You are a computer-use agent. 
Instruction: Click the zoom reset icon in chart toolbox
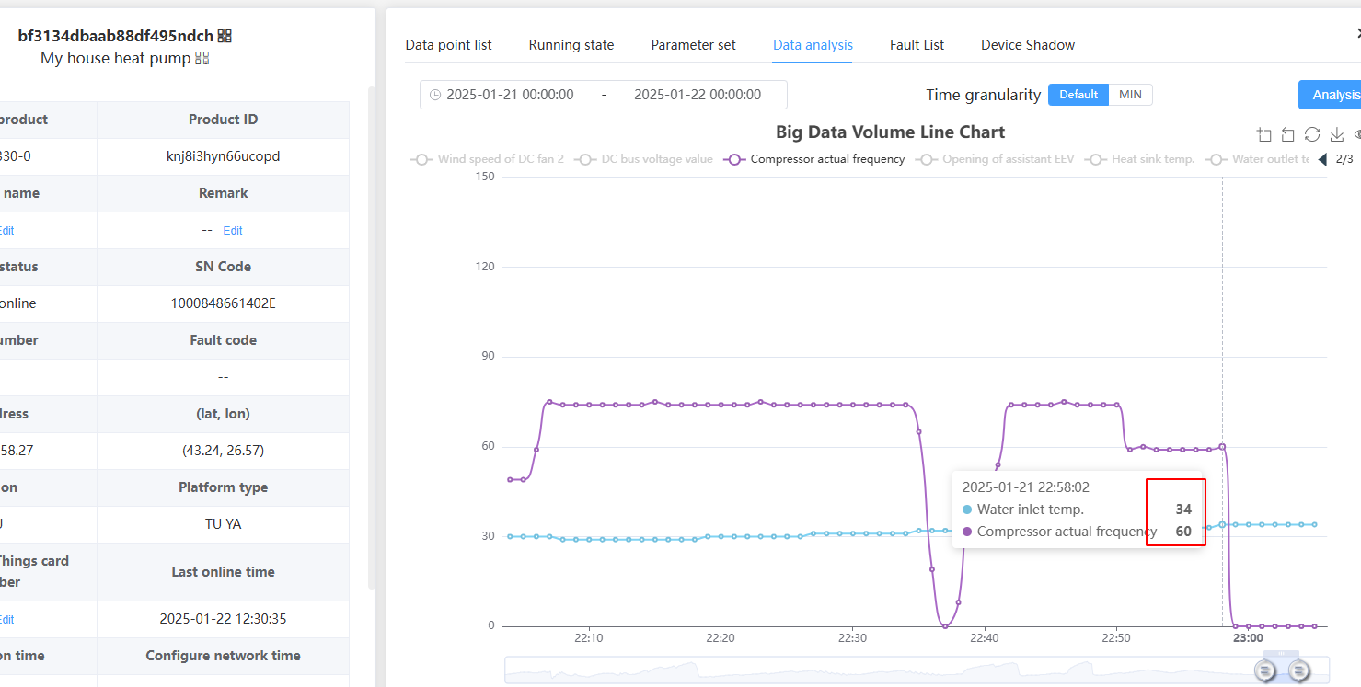coord(1288,135)
